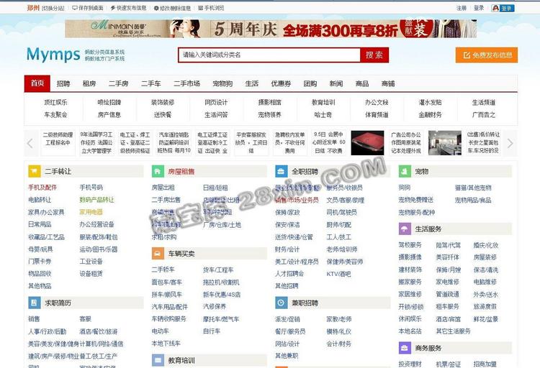Show next items with carousel right arrow
Image resolution: width=540 pixels, height=368 pixels.
coord(510,143)
